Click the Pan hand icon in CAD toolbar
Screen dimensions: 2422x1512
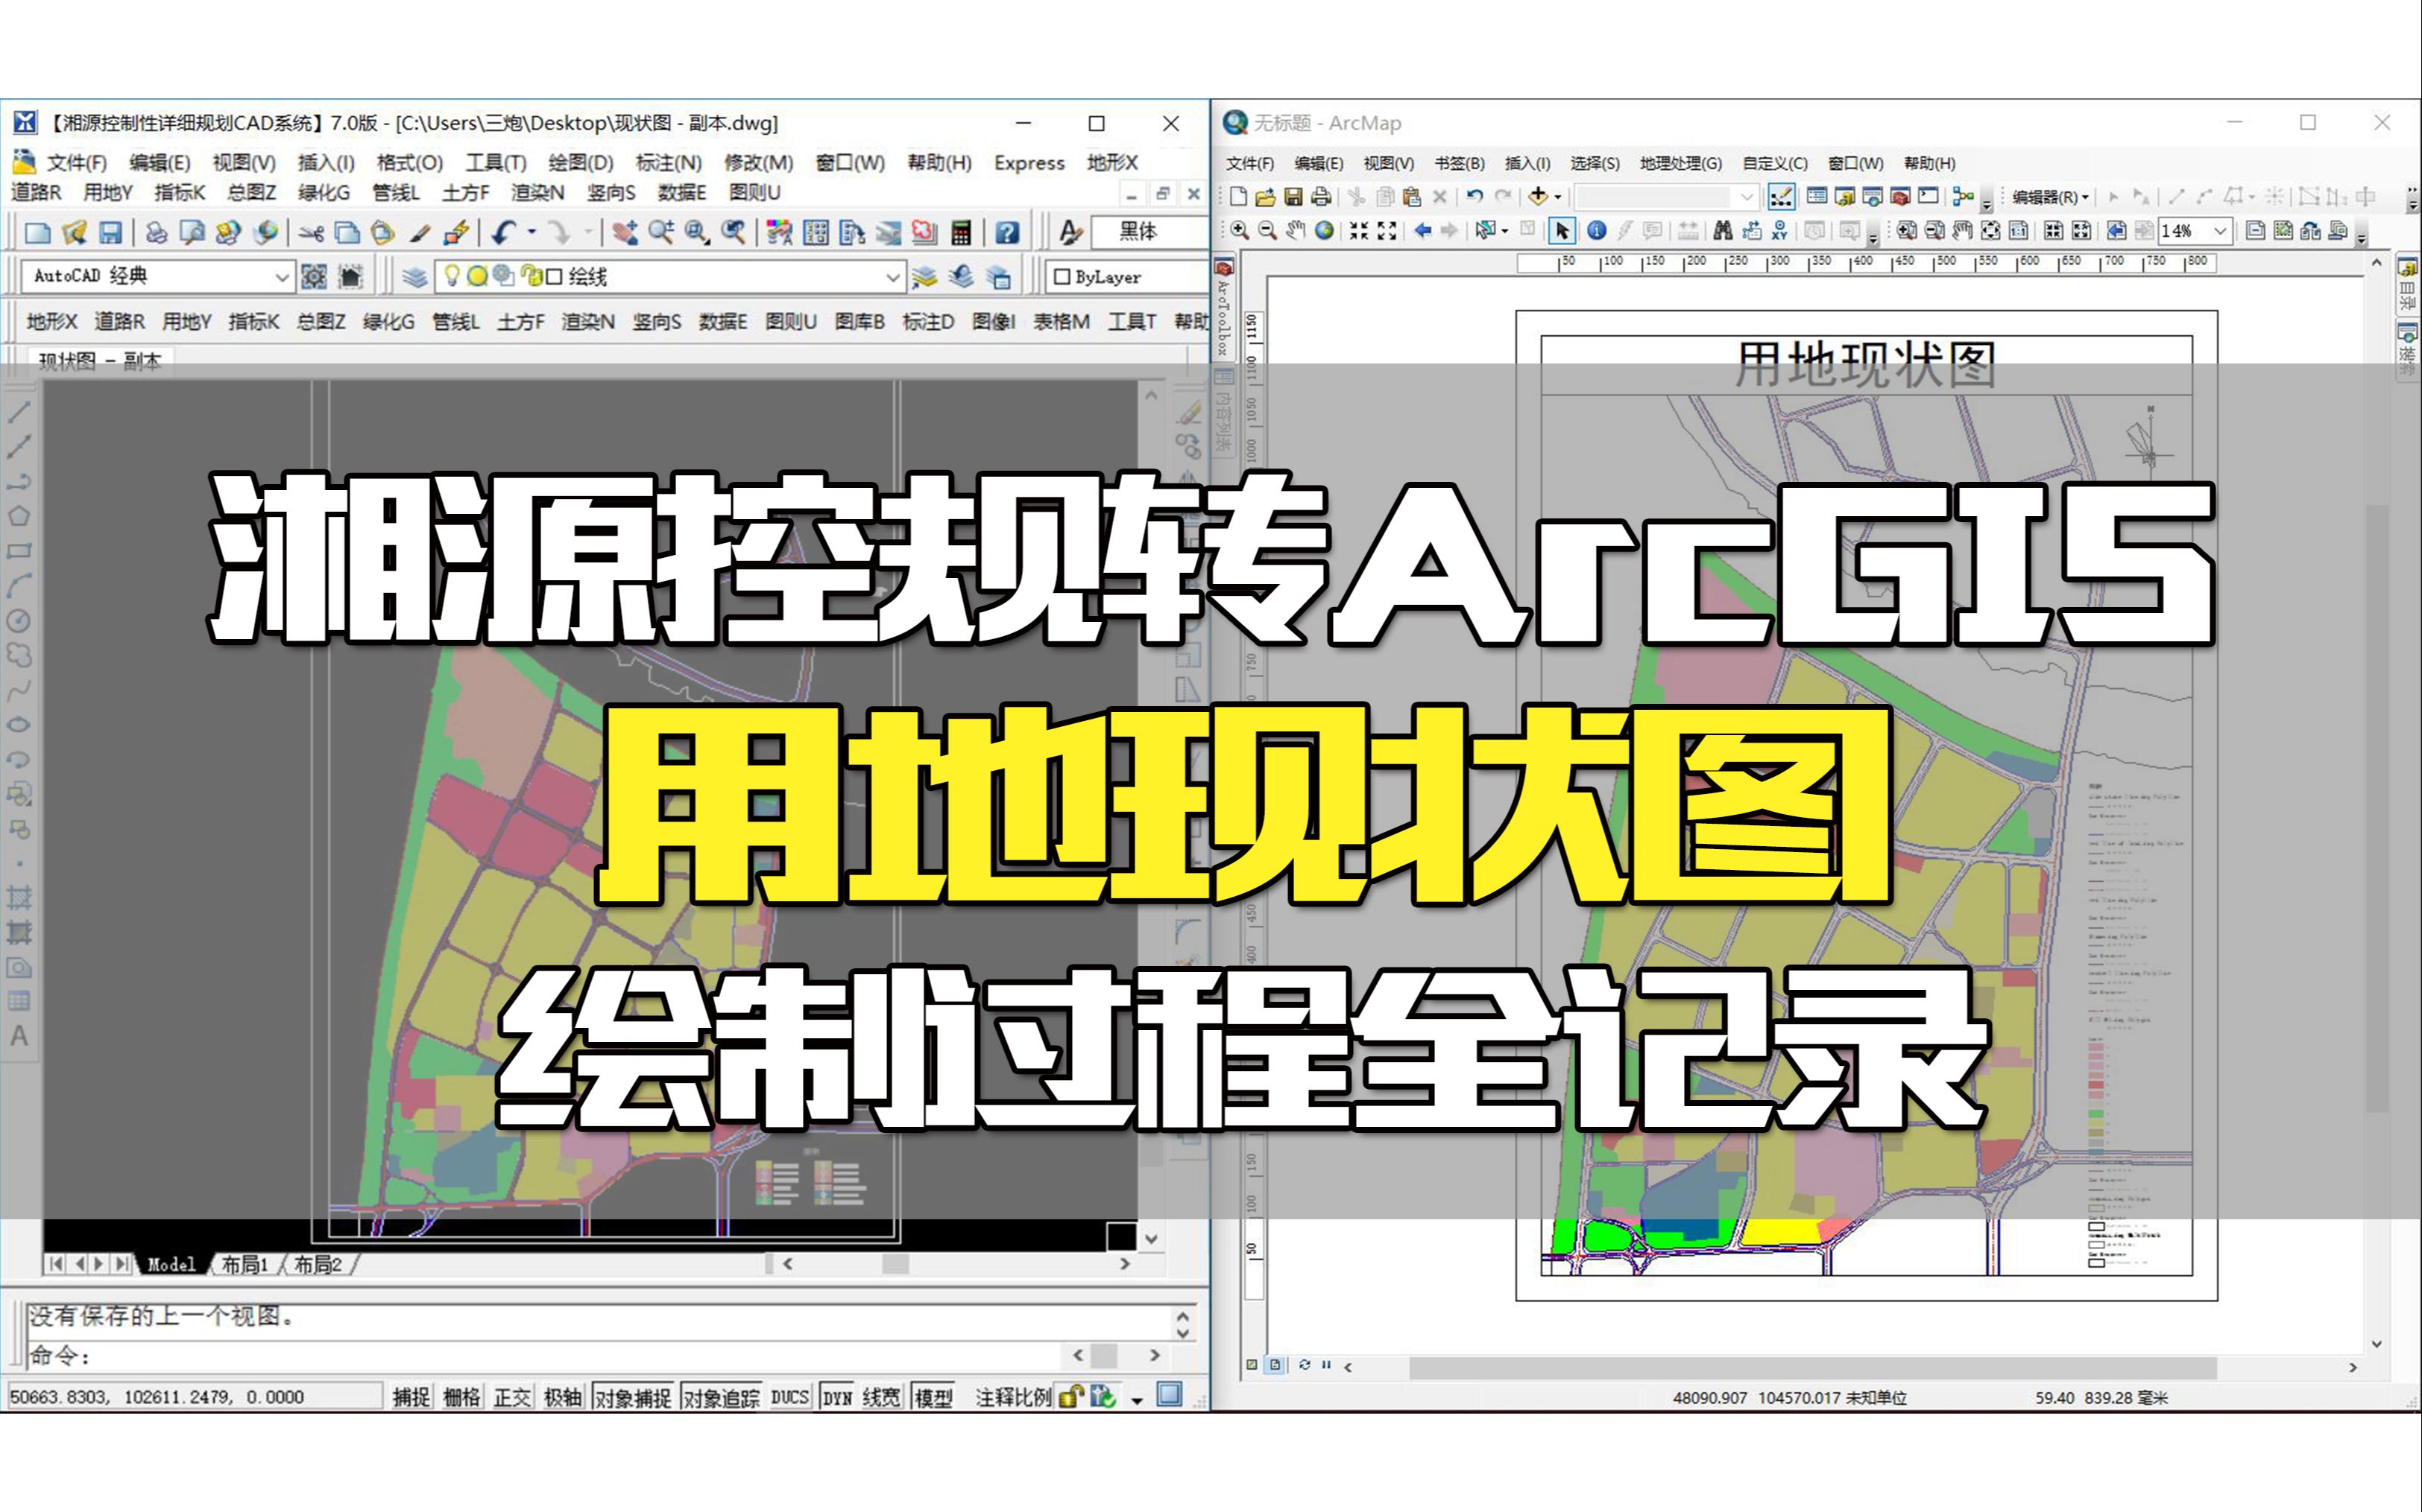pyautogui.click(x=625, y=233)
